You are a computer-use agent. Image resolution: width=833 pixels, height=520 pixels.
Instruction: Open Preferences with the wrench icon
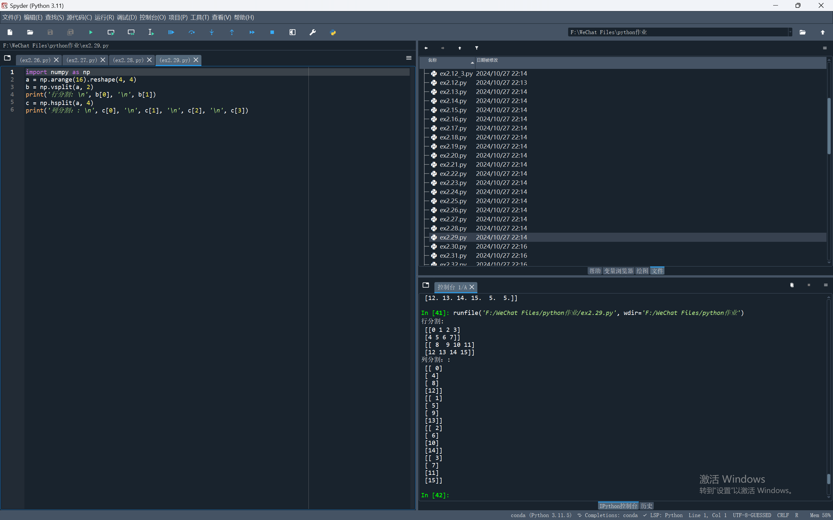[313, 32]
